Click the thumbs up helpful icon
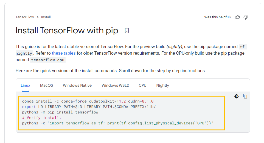 [238, 17]
